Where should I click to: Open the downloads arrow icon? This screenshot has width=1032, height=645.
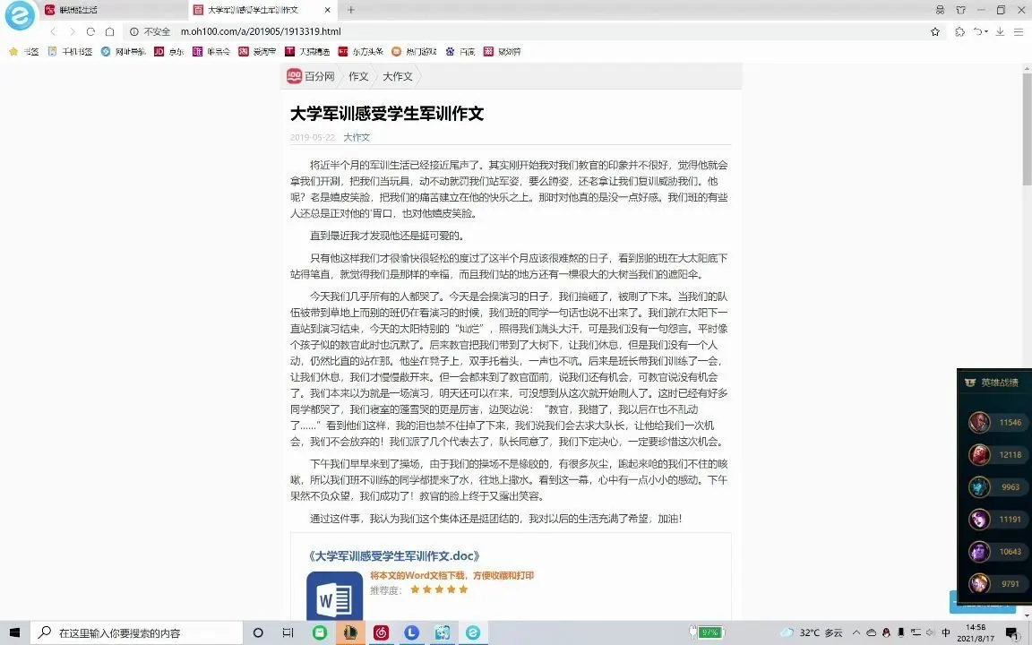pos(1000,31)
